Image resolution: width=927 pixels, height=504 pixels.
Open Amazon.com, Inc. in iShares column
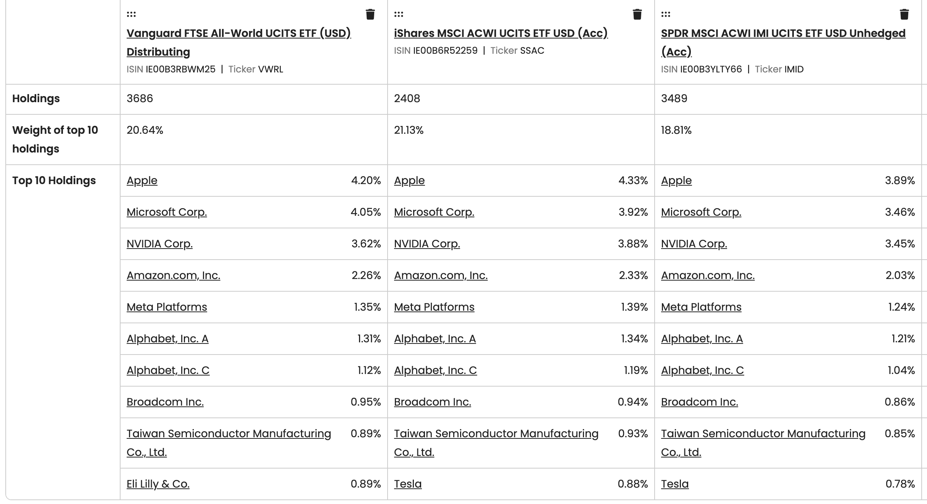(441, 275)
